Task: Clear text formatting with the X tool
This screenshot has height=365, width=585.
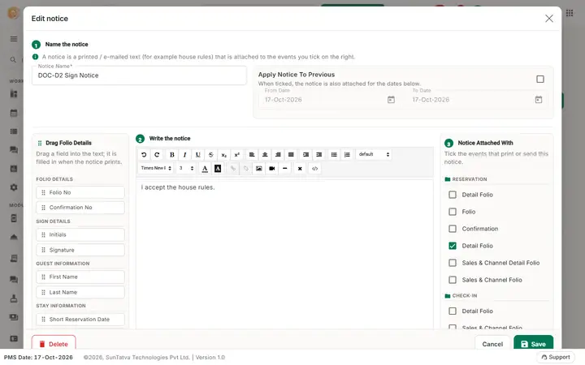Action: (x=300, y=169)
